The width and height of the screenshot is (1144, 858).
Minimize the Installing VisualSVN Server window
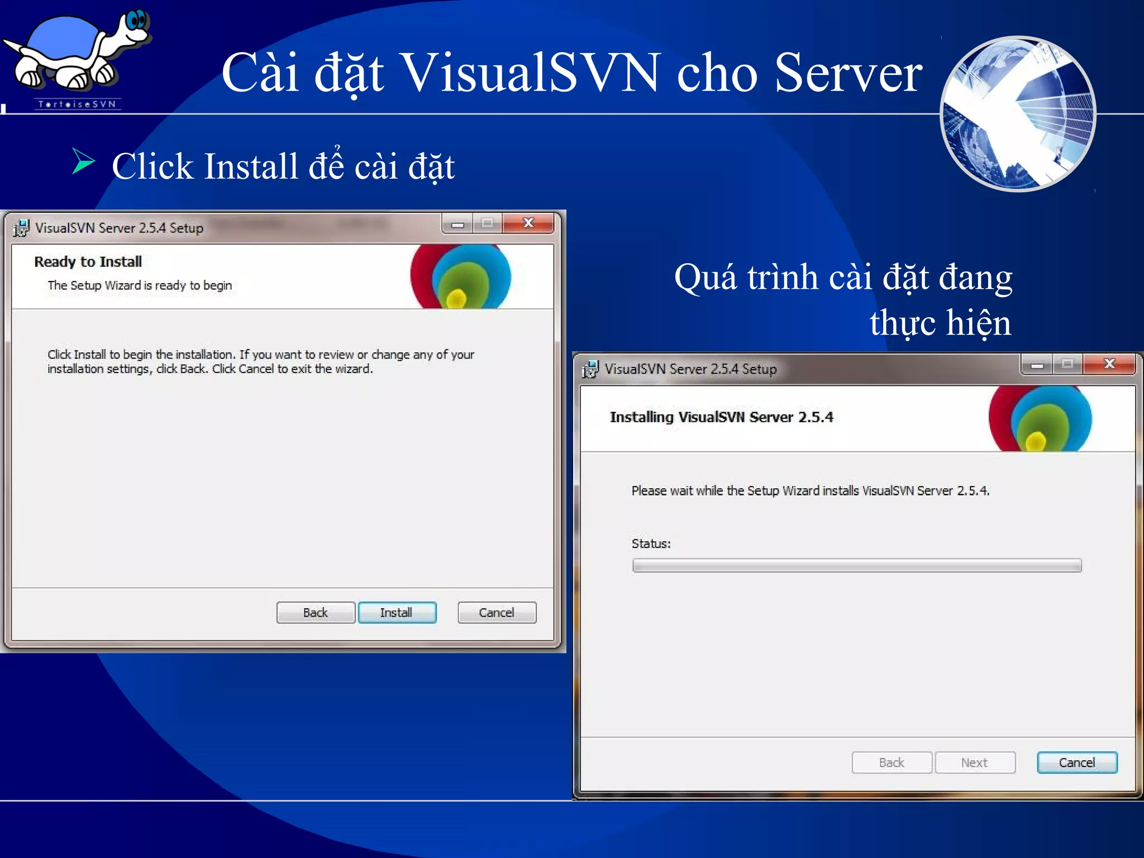click(x=1037, y=364)
